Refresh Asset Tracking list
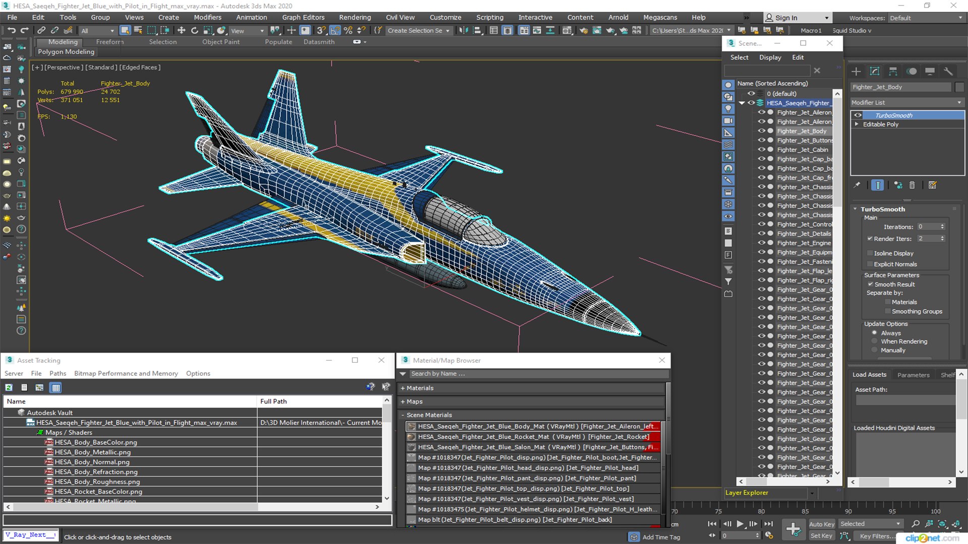 [x=9, y=387]
